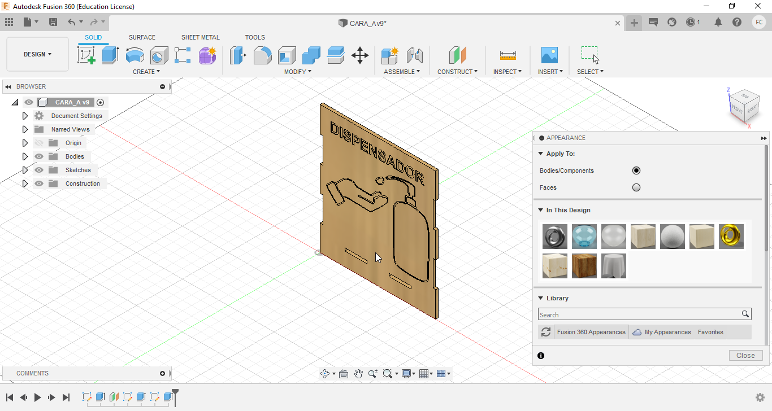Screen dimensions: 772x411
Task: Play the timeline
Action: pyautogui.click(x=37, y=397)
